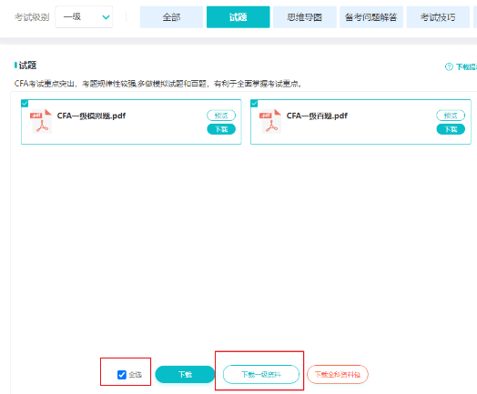477x394 pixels.
Task: Switch to the 全部 tab
Action: coord(171,17)
